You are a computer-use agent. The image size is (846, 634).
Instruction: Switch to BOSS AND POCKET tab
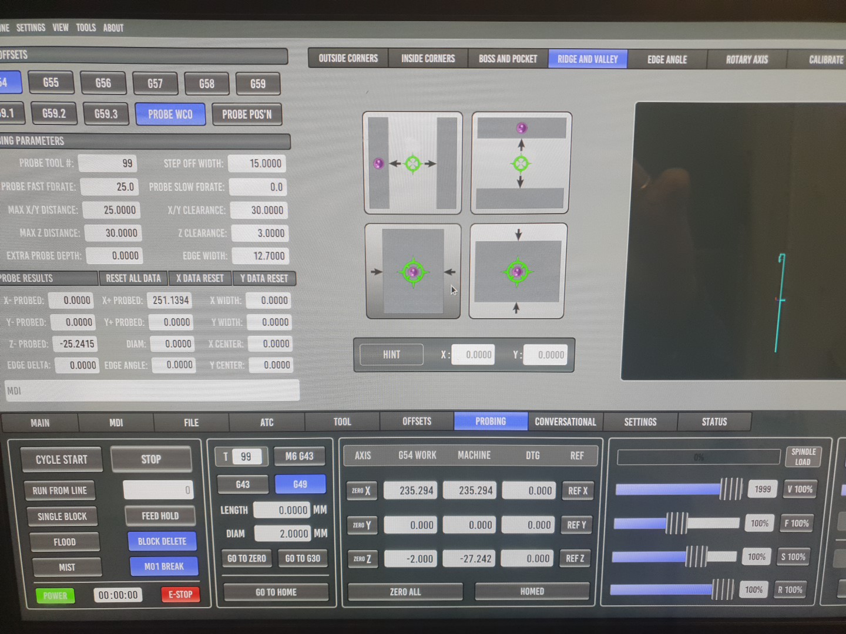[x=508, y=59]
